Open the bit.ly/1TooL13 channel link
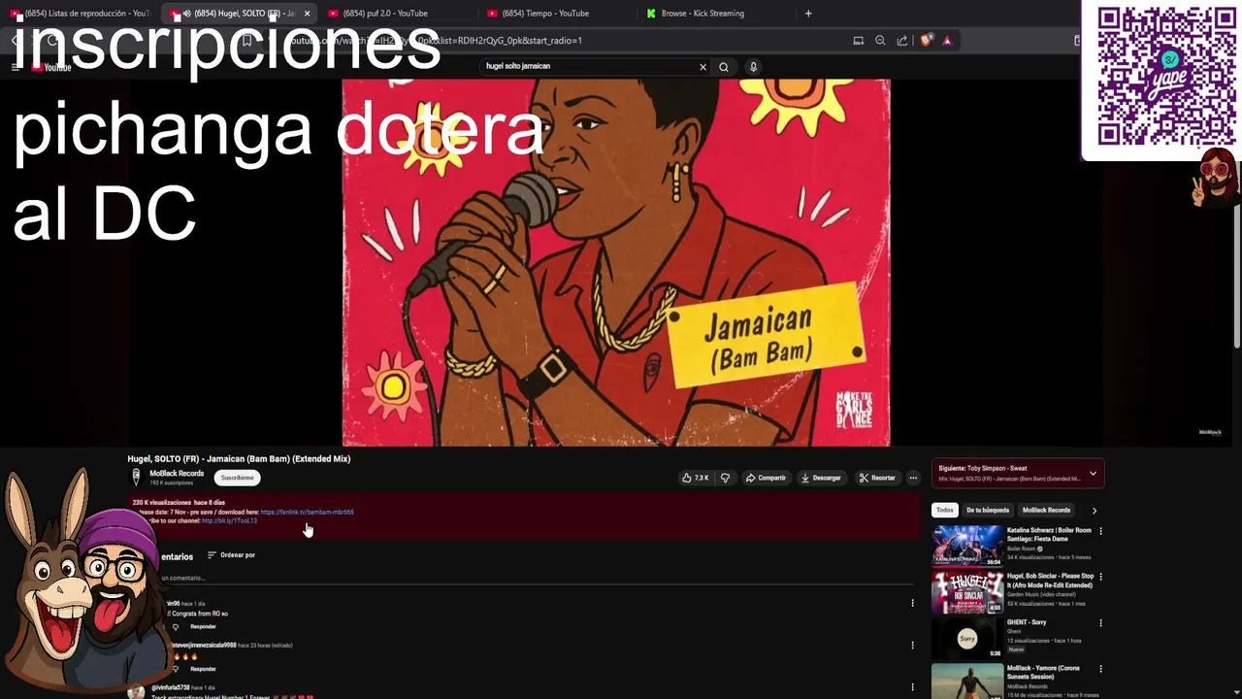Viewport: 1242px width, 699px height. pyautogui.click(x=229, y=520)
